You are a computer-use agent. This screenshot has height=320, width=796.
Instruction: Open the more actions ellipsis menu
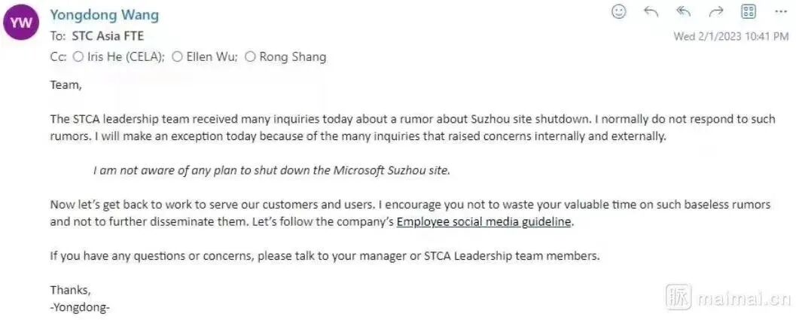pyautogui.click(x=779, y=11)
